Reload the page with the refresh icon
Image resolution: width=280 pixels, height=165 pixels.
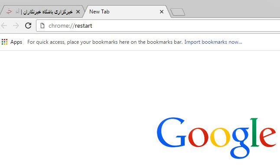pos(28,26)
